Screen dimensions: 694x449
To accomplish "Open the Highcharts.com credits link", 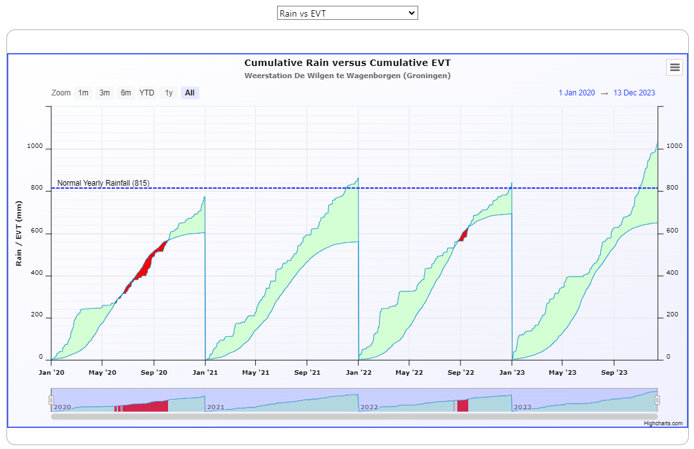I will tap(663, 423).
